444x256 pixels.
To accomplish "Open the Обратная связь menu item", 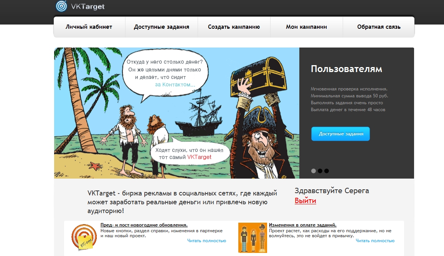I will click(379, 27).
